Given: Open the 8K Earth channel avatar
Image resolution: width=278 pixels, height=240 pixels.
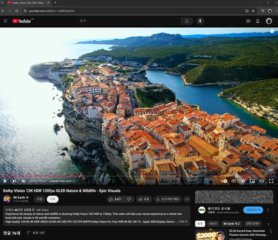Looking at the screenshot, I should click(x=7, y=199).
